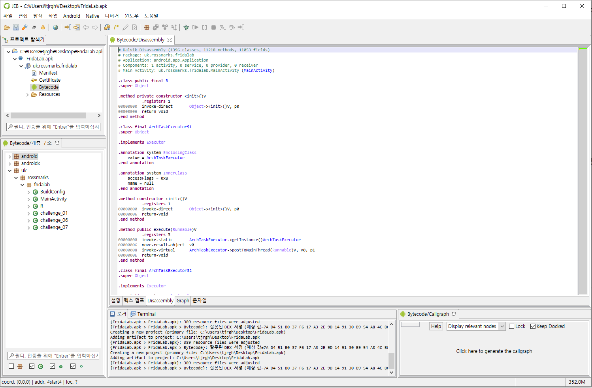Click the yellow warning notifications toolbar icon
Viewport: 592px width, 388px height.
click(43, 27)
